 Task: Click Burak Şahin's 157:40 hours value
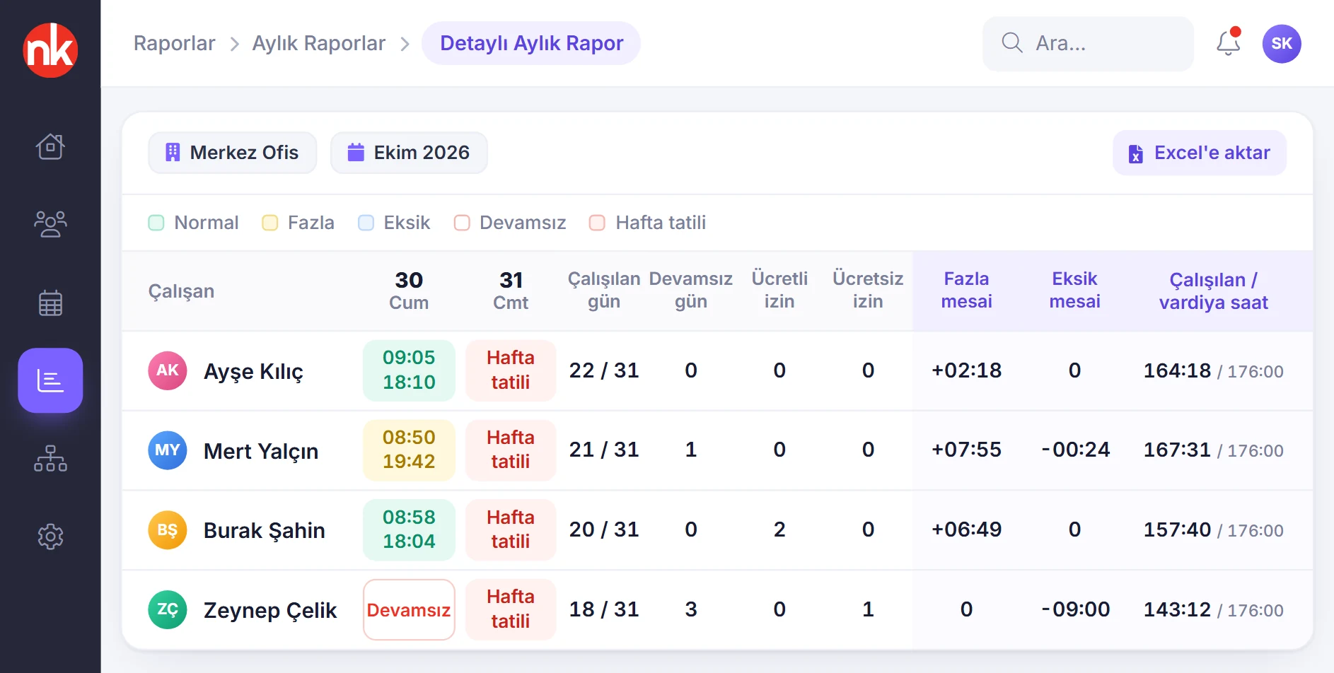pyautogui.click(x=1177, y=529)
